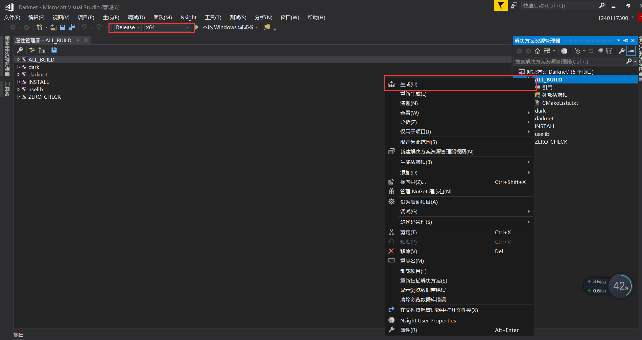Toggle Preview Selected Items button in Solution Explorer
This screenshot has width=642, height=340.
tap(631, 51)
